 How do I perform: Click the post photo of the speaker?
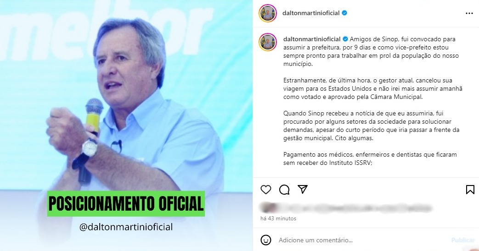pos(126,125)
